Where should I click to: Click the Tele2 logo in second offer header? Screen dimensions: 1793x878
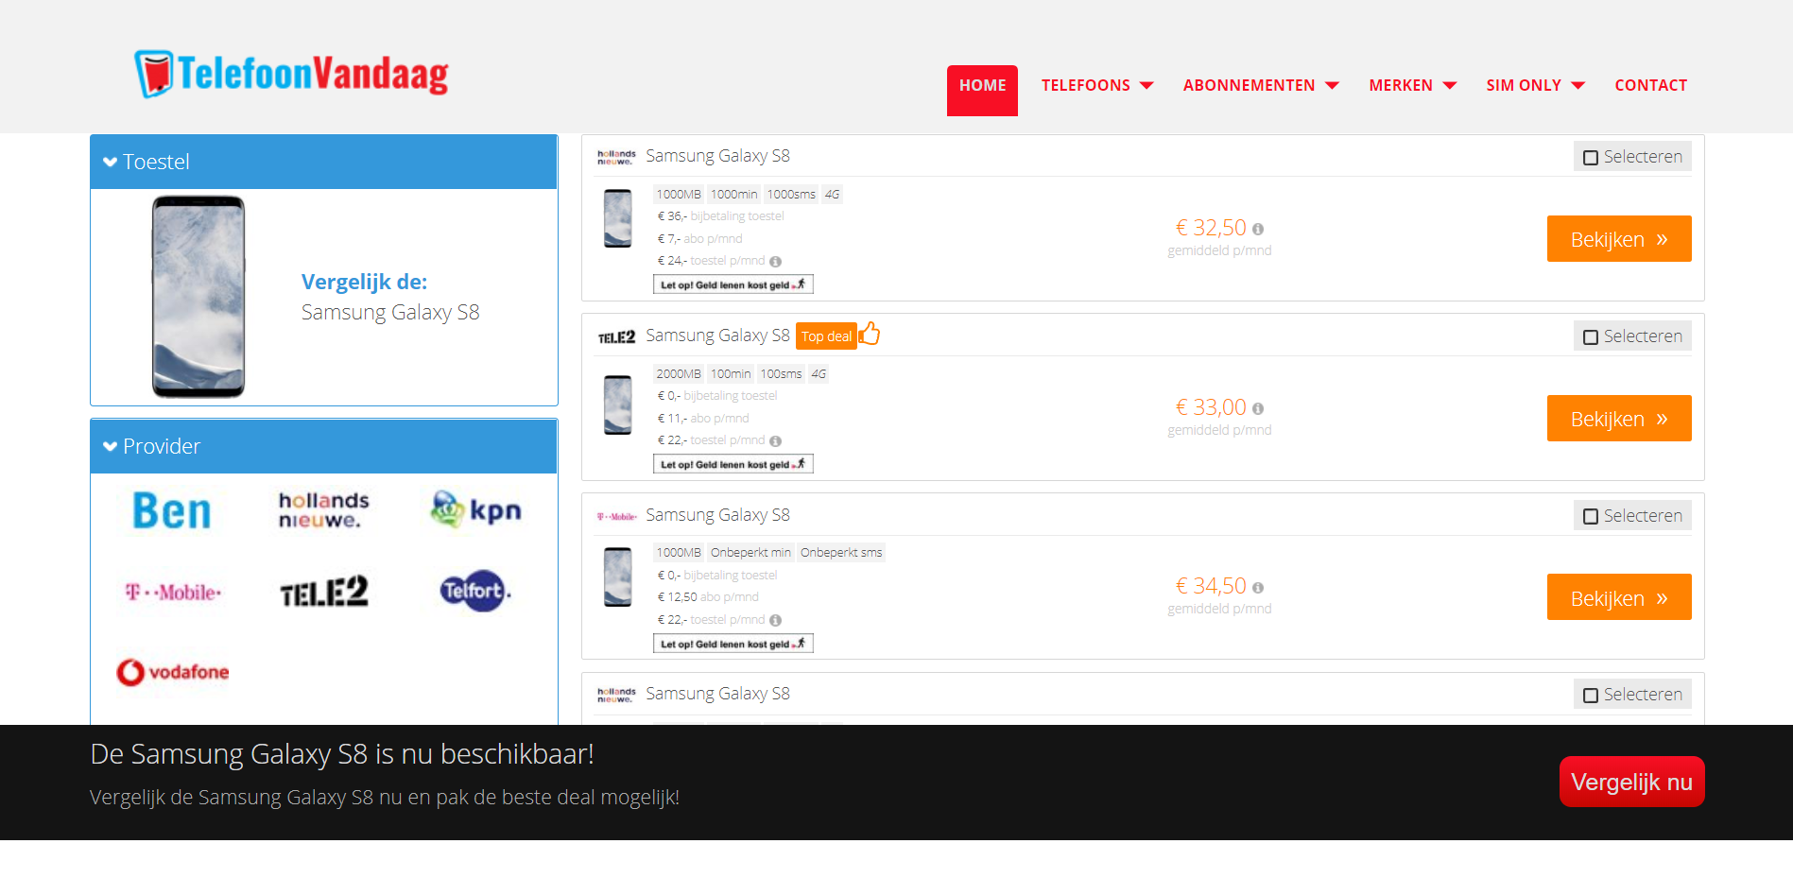(616, 337)
